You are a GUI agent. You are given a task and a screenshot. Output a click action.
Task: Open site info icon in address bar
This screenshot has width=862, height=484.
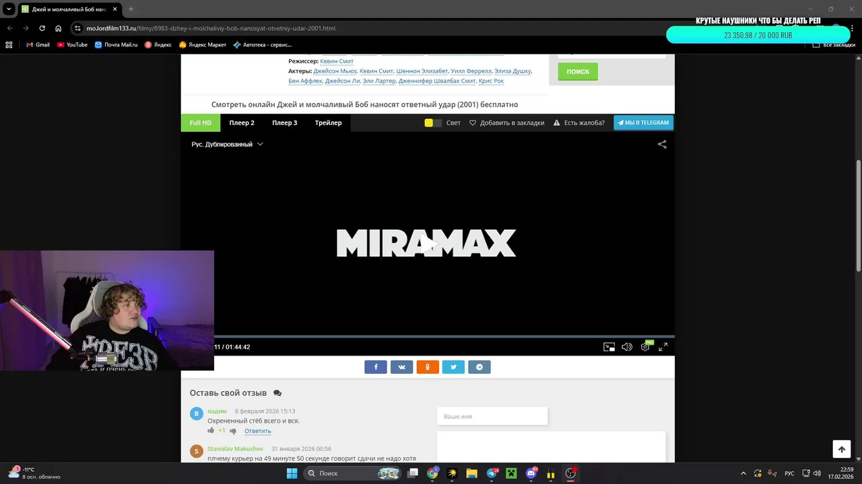(78, 28)
